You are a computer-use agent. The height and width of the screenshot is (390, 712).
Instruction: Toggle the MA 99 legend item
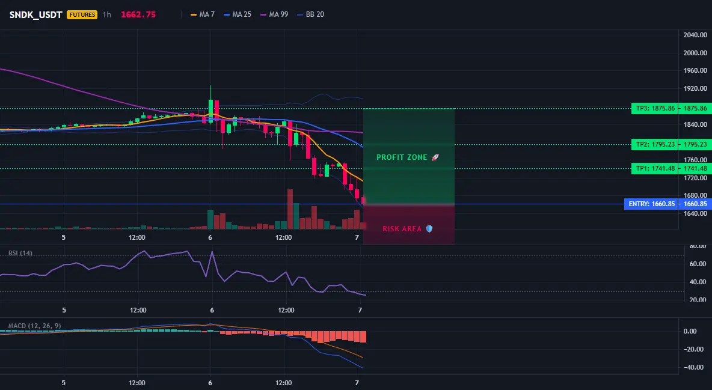(x=274, y=14)
